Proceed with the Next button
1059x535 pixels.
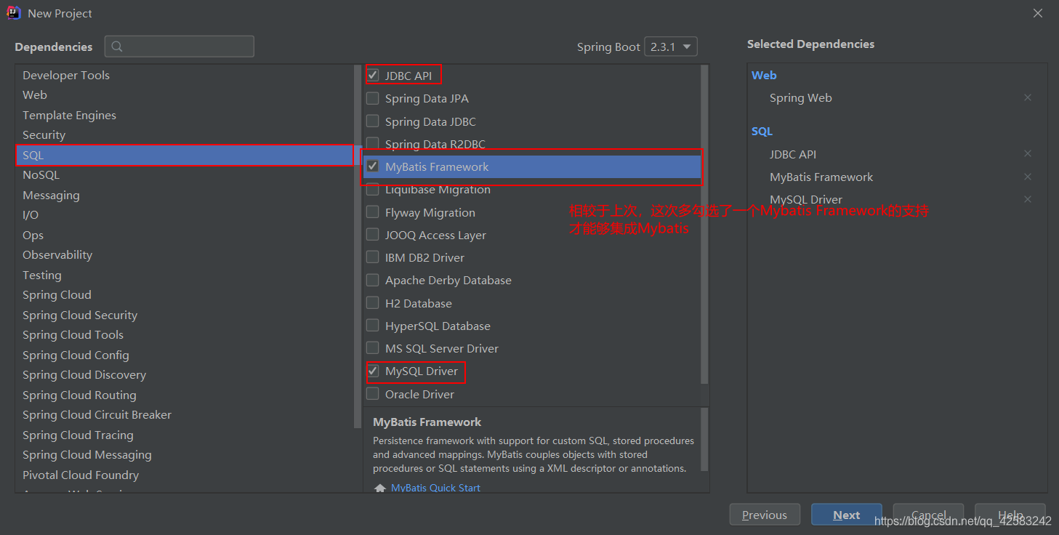coord(847,515)
